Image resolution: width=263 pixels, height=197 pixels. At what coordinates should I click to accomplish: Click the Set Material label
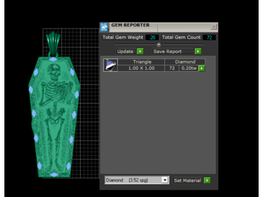(x=187, y=181)
